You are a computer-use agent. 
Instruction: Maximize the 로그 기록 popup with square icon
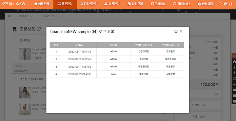click(176, 31)
